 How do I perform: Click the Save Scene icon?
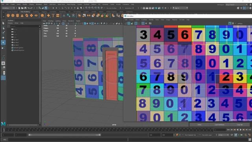click(x=25, y=8)
